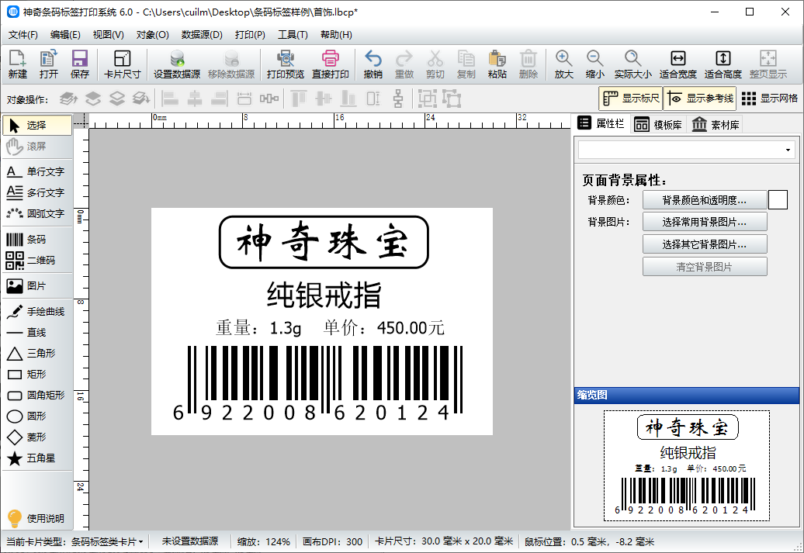The height and width of the screenshot is (553, 804).
Task: Open the 对象(O) menu
Action: pos(152,35)
